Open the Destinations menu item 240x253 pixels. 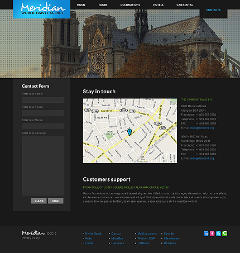[130, 5]
